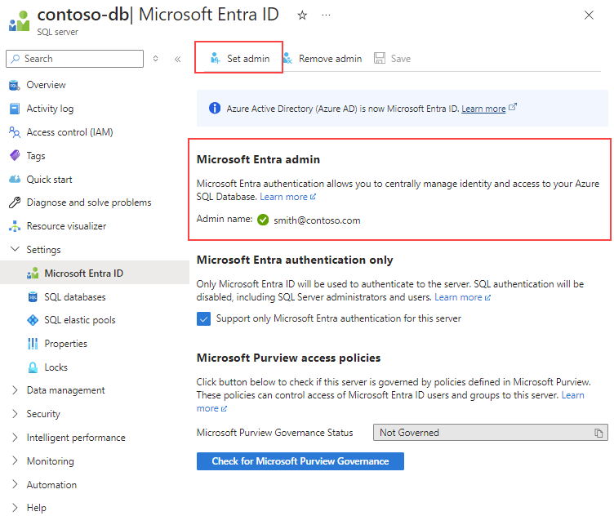Open Locks under Settings
Viewport: 614px width, 525px height.
pos(56,367)
